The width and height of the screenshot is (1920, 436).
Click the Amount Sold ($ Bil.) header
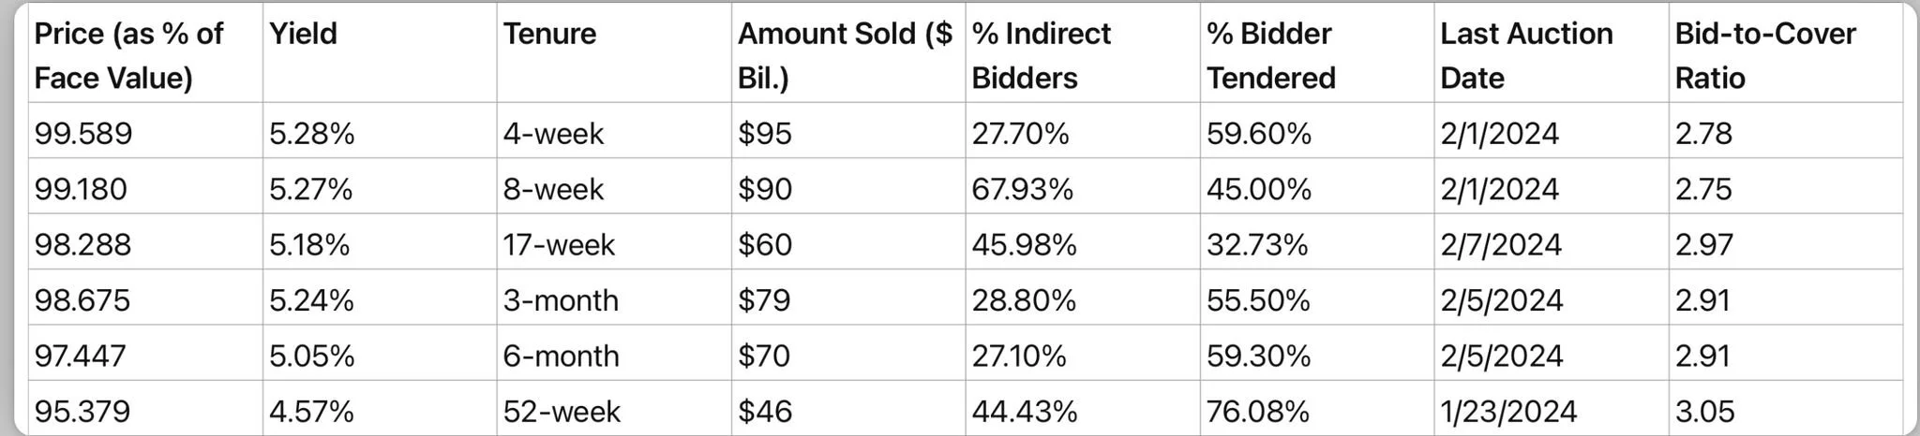(844, 55)
